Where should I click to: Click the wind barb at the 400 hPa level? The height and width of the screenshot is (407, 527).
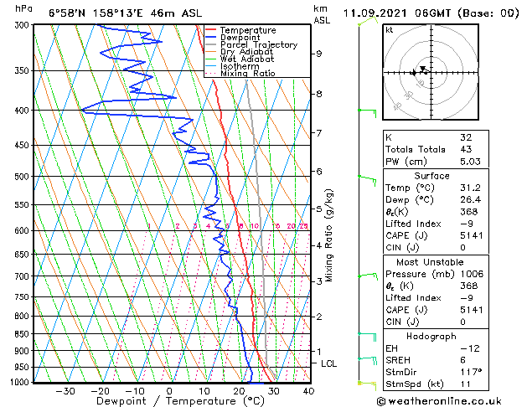[x=367, y=113]
